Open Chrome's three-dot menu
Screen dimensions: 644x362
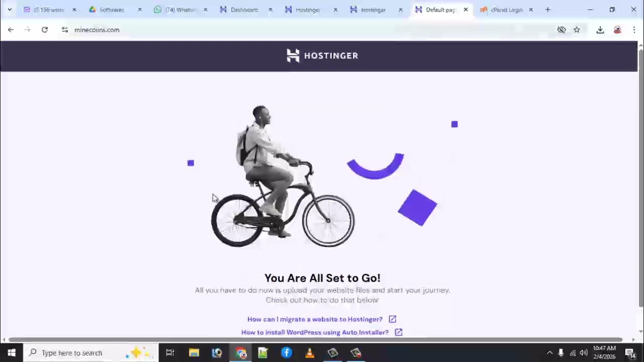634,30
